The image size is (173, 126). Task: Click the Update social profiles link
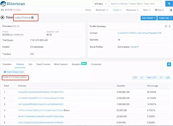click(x=134, y=47)
